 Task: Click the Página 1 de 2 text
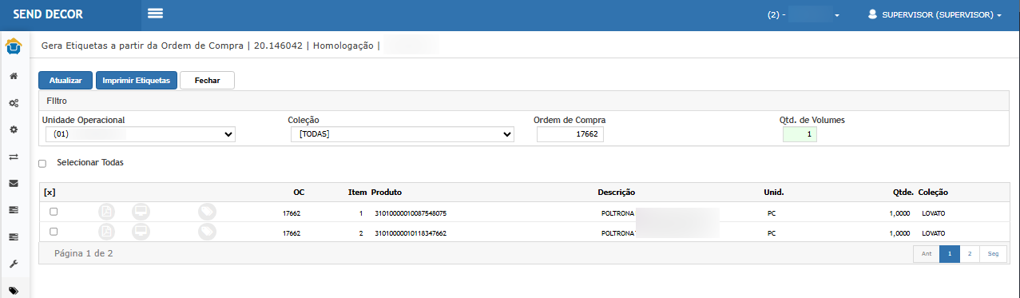click(84, 253)
